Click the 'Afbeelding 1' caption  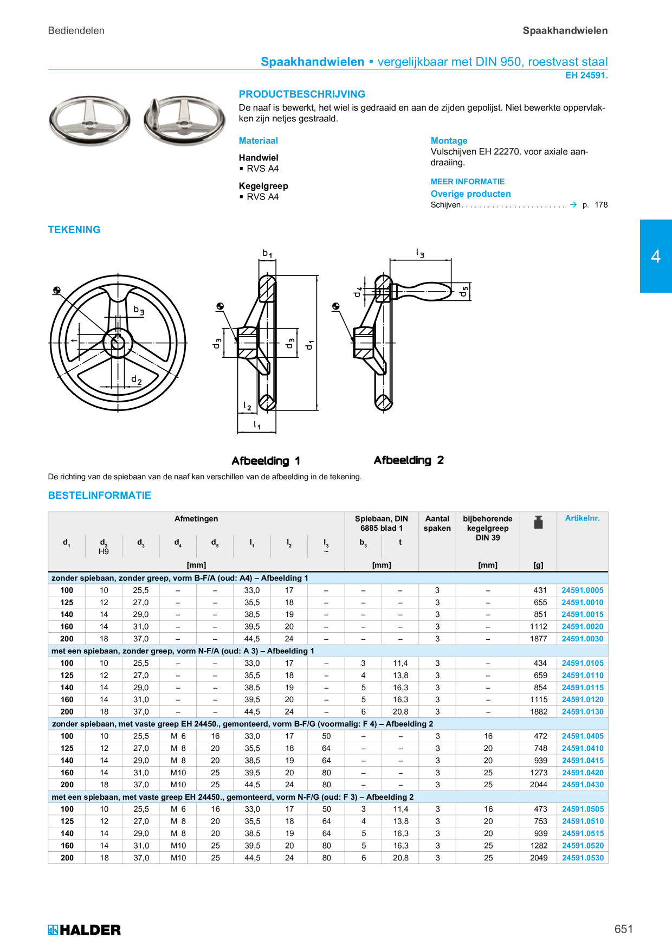(266, 461)
